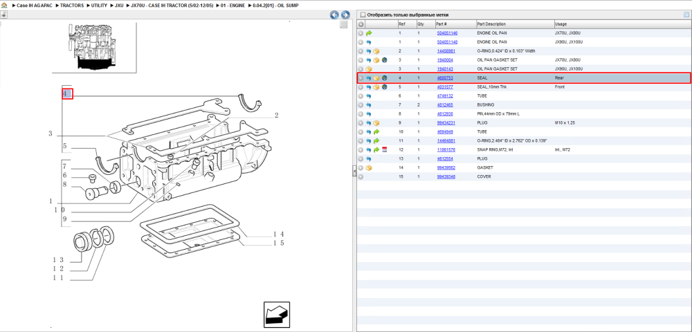Go to the home page icon

pos(4,6)
